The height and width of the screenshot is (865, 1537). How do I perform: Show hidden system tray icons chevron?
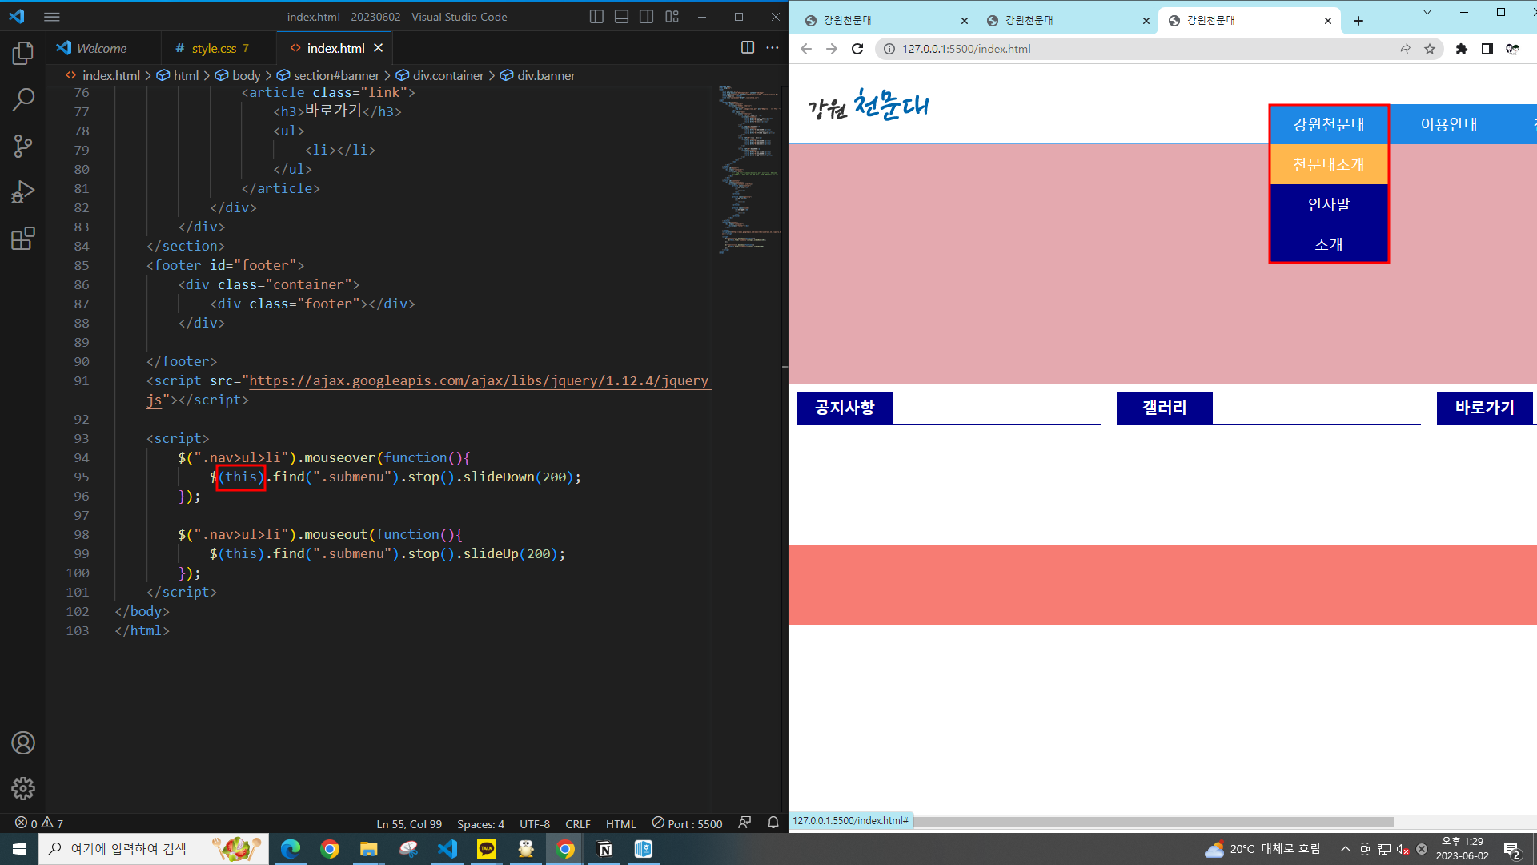click(x=1345, y=849)
